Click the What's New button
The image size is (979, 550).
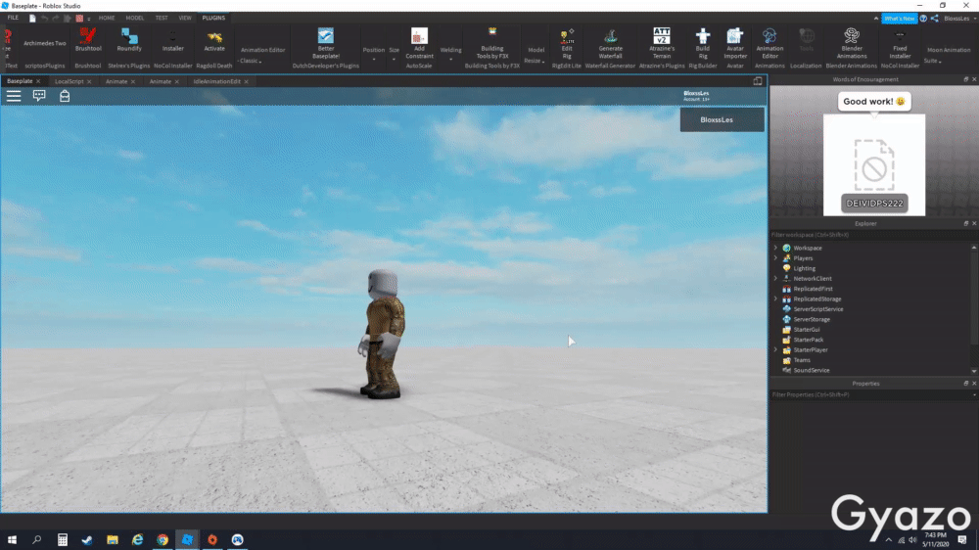(x=899, y=18)
